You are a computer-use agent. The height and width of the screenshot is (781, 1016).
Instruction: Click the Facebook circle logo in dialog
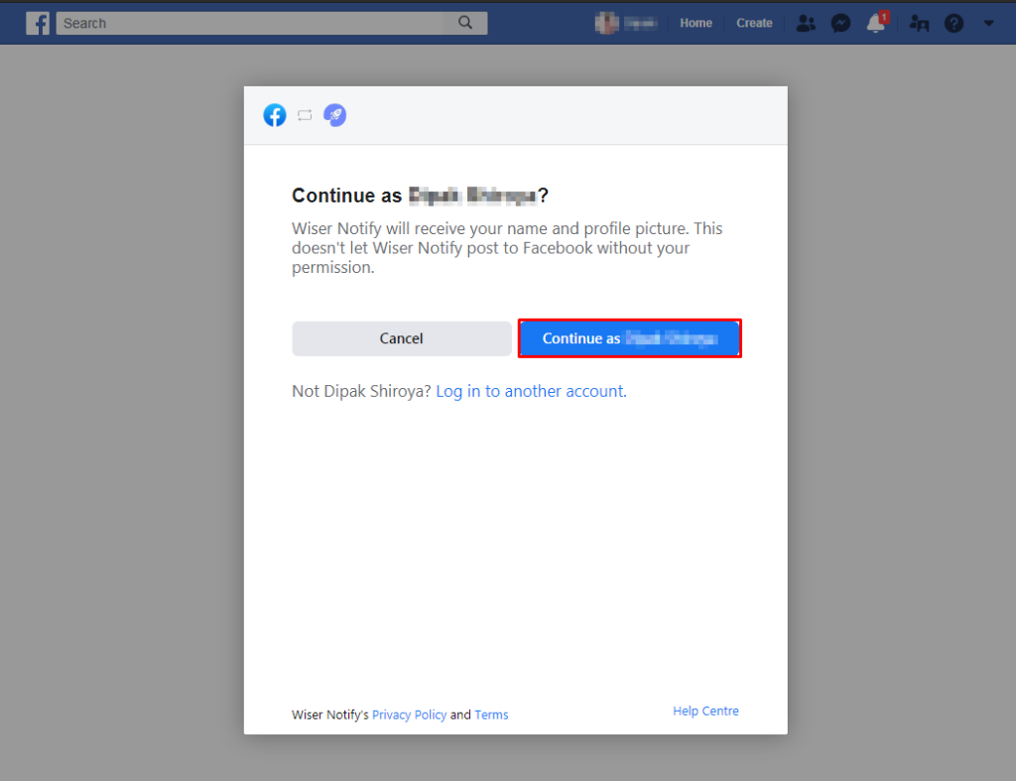[275, 115]
